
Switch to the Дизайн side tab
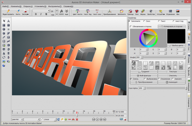[189, 71]
